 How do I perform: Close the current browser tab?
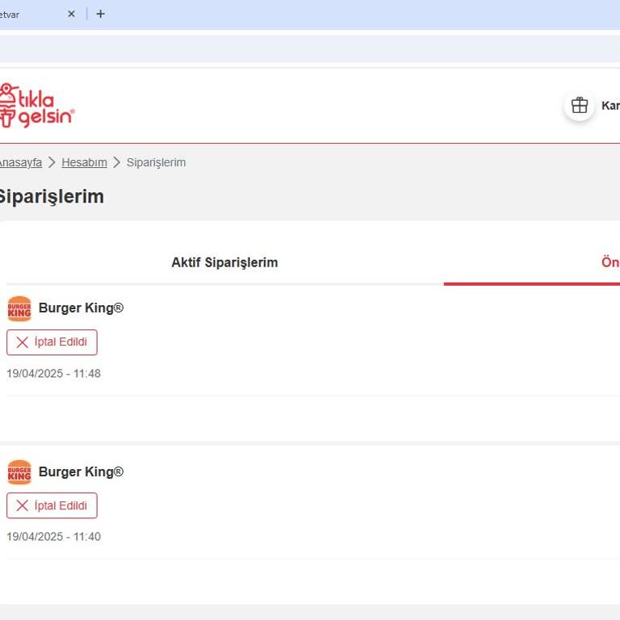71,15
